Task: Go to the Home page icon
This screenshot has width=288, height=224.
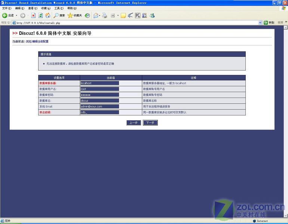Action: [48, 16]
